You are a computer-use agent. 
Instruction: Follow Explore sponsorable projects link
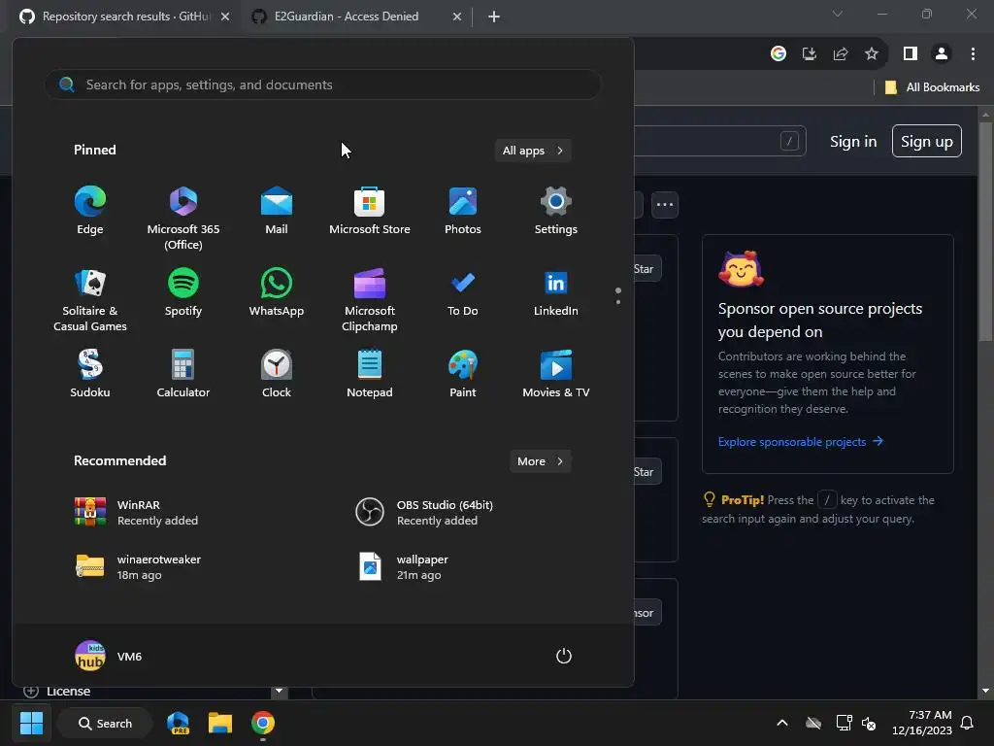coord(801,442)
